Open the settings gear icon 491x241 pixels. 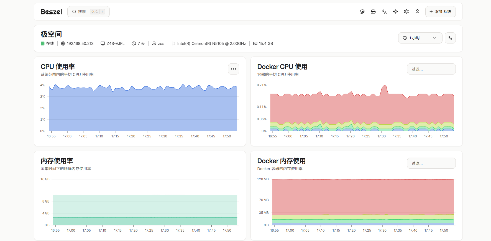pos(406,12)
